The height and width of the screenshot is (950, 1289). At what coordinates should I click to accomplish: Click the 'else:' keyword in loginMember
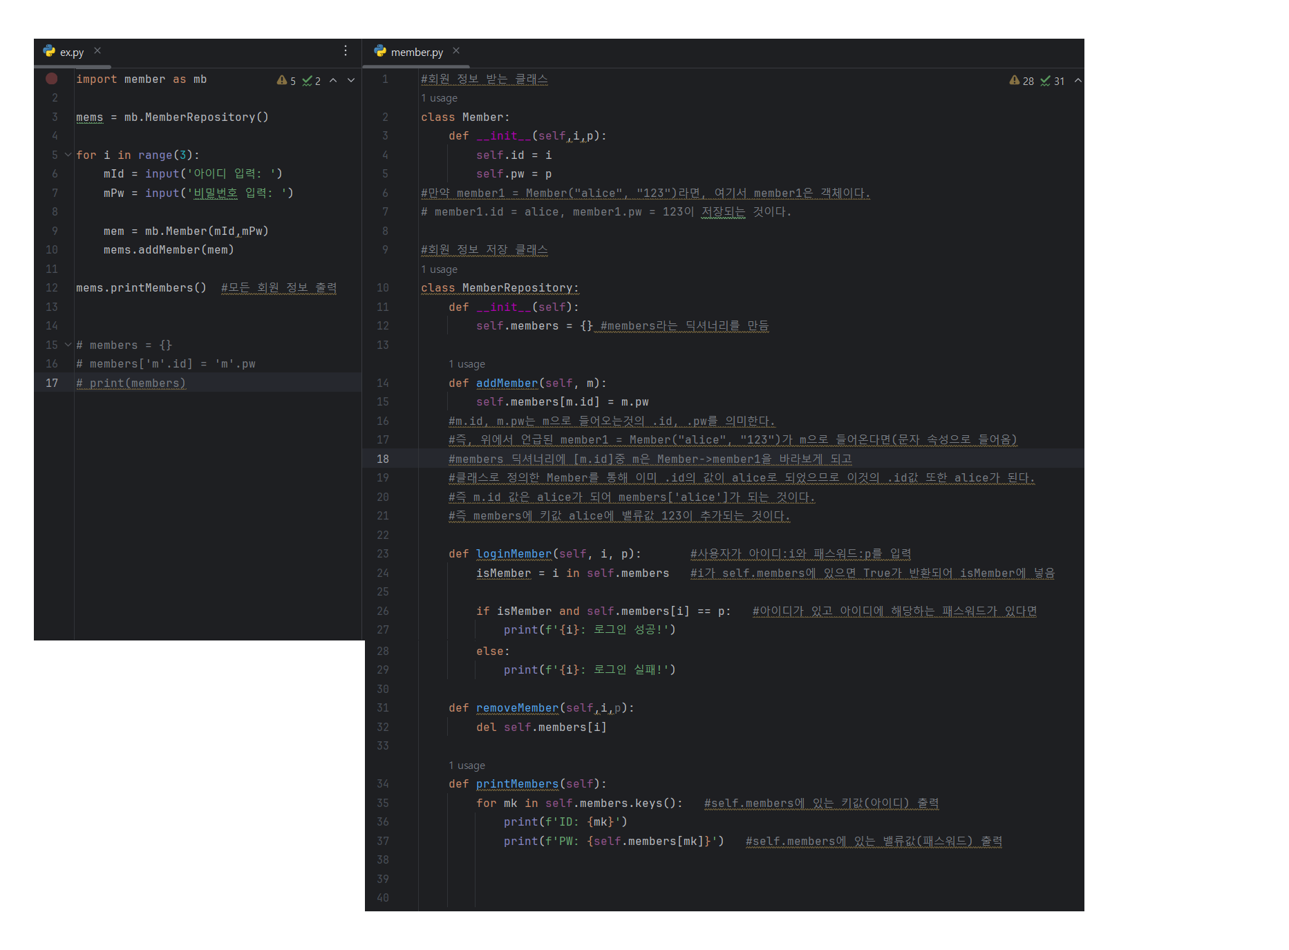click(493, 652)
